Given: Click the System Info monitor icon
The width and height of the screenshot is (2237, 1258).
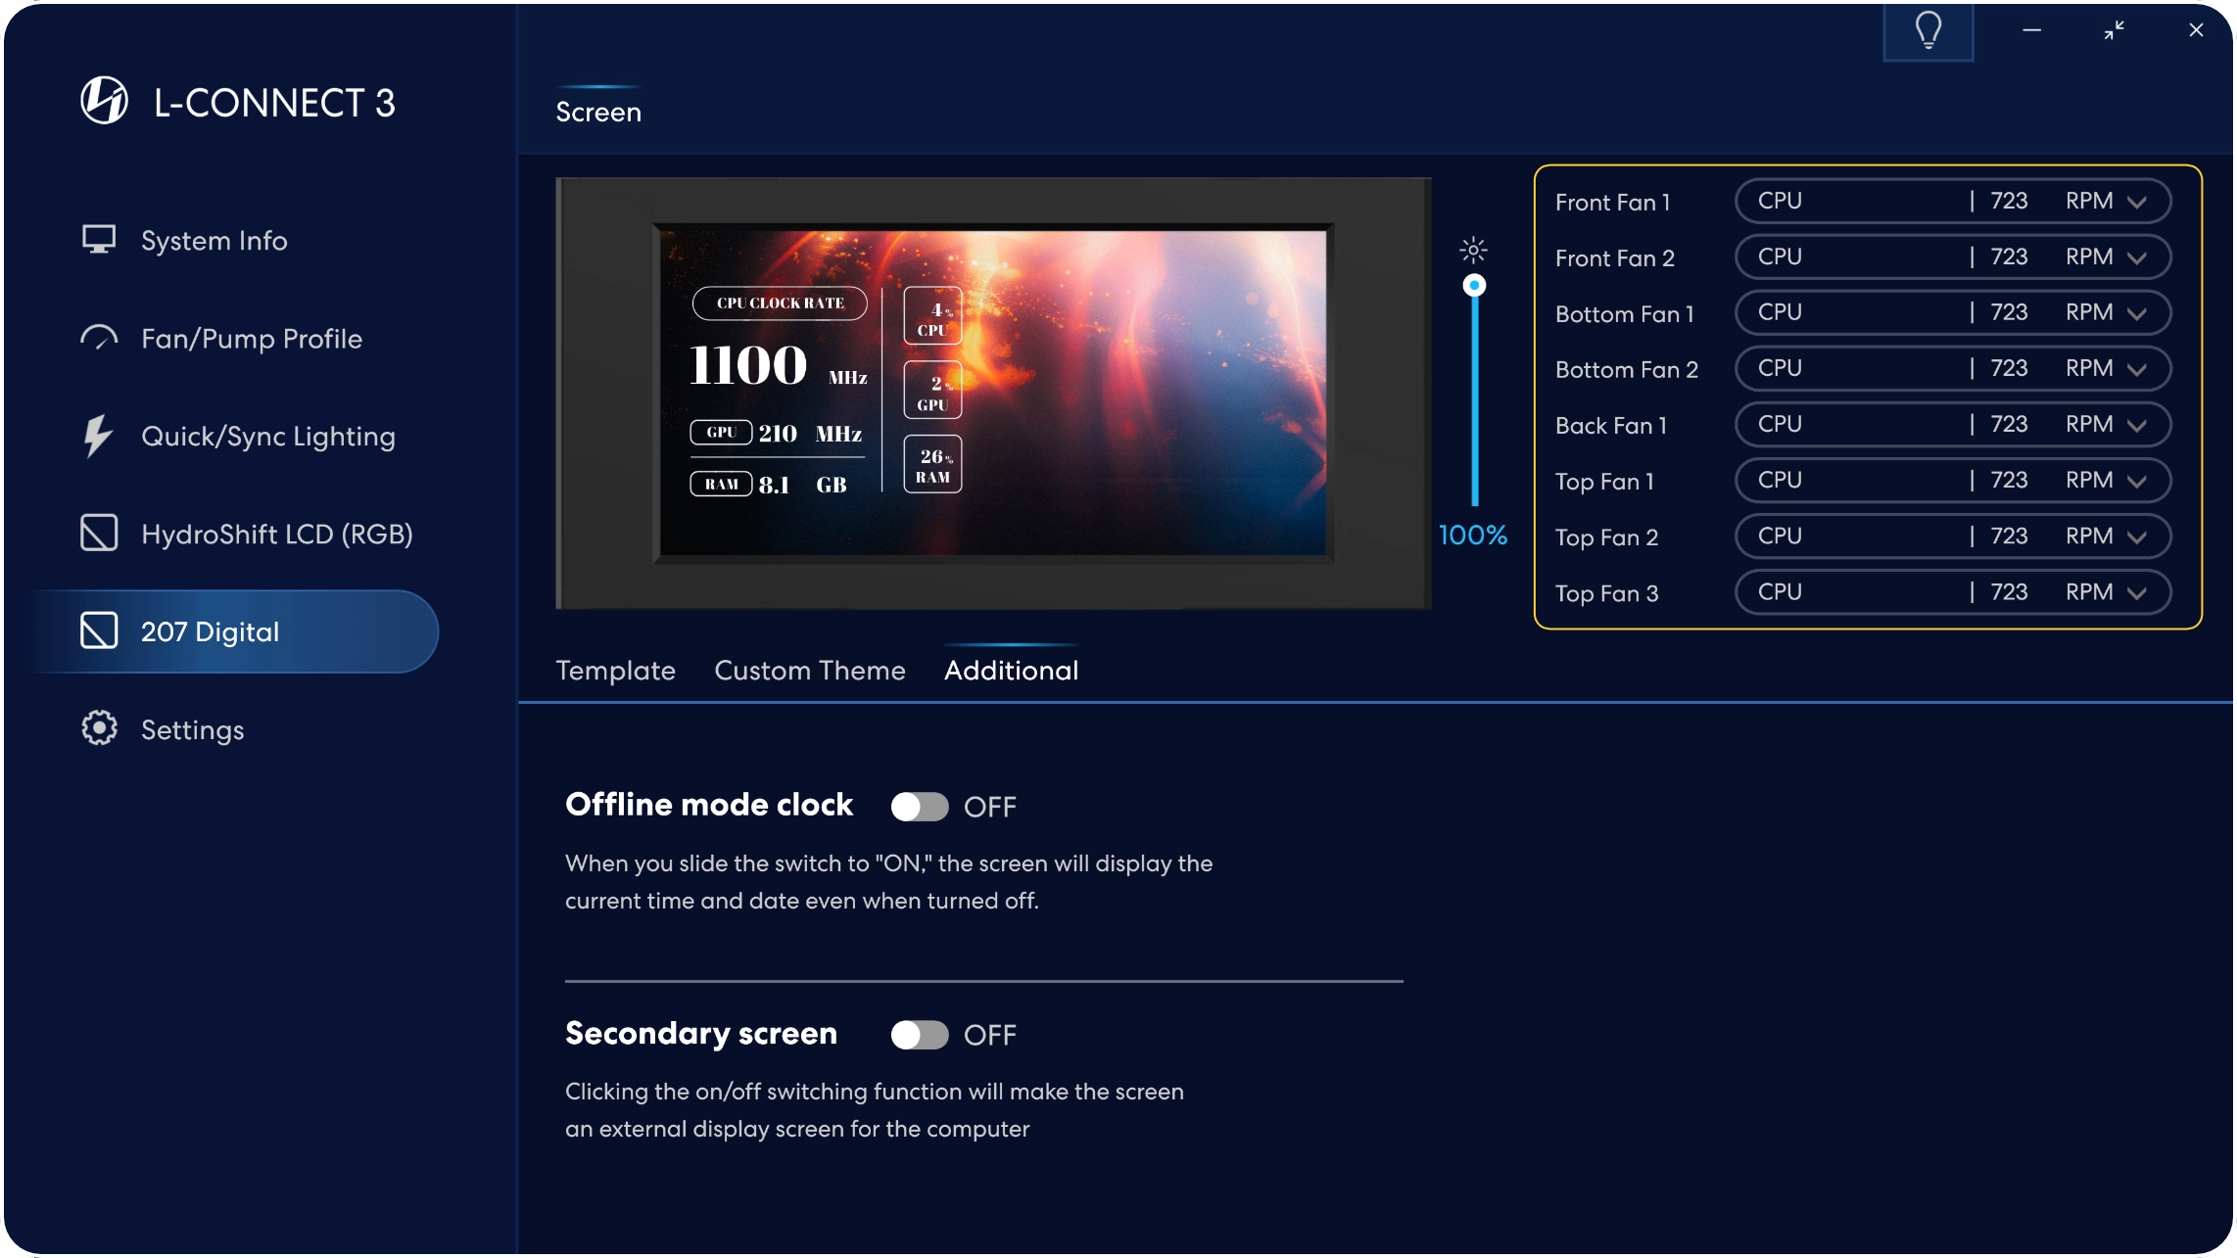Looking at the screenshot, I should pos(99,240).
